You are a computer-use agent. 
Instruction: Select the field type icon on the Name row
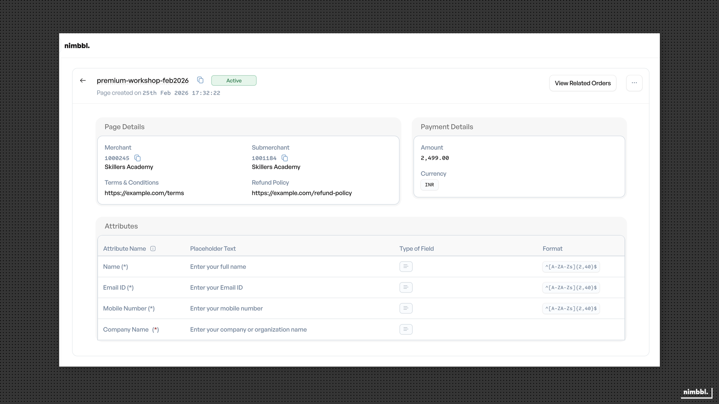406,266
